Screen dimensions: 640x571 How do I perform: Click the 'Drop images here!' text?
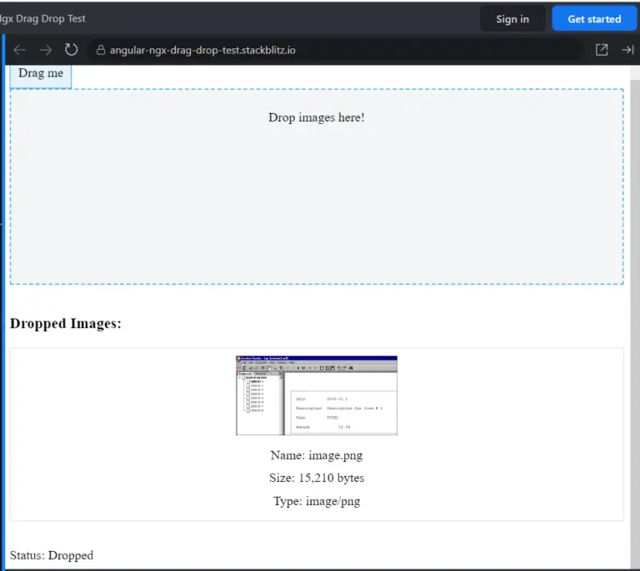click(316, 117)
